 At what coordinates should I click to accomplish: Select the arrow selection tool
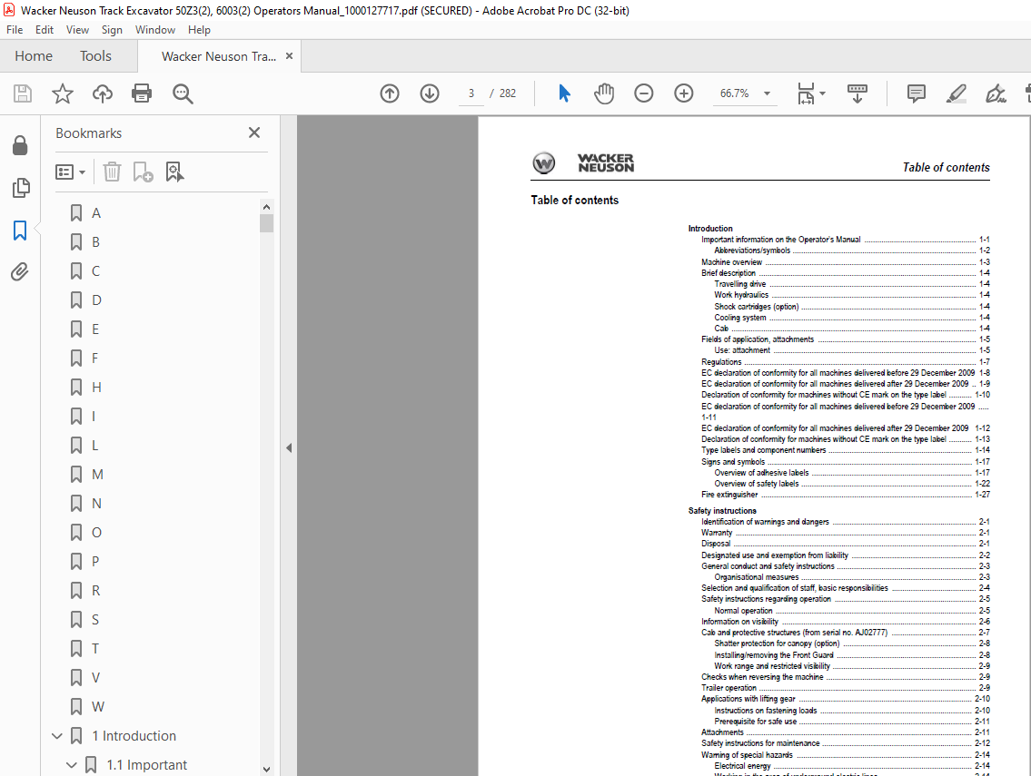(563, 93)
